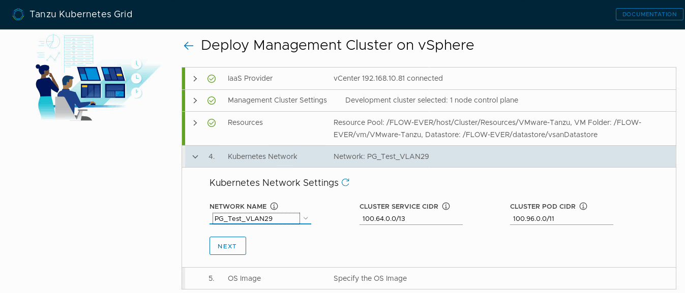Click the 'Kubernetes Network Settings' heading
The image size is (685, 293).
(274, 182)
